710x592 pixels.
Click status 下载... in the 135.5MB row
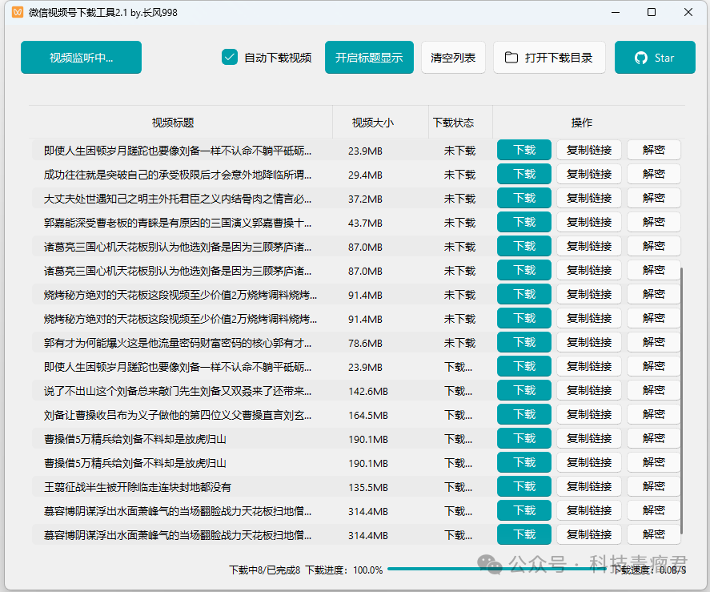(458, 487)
